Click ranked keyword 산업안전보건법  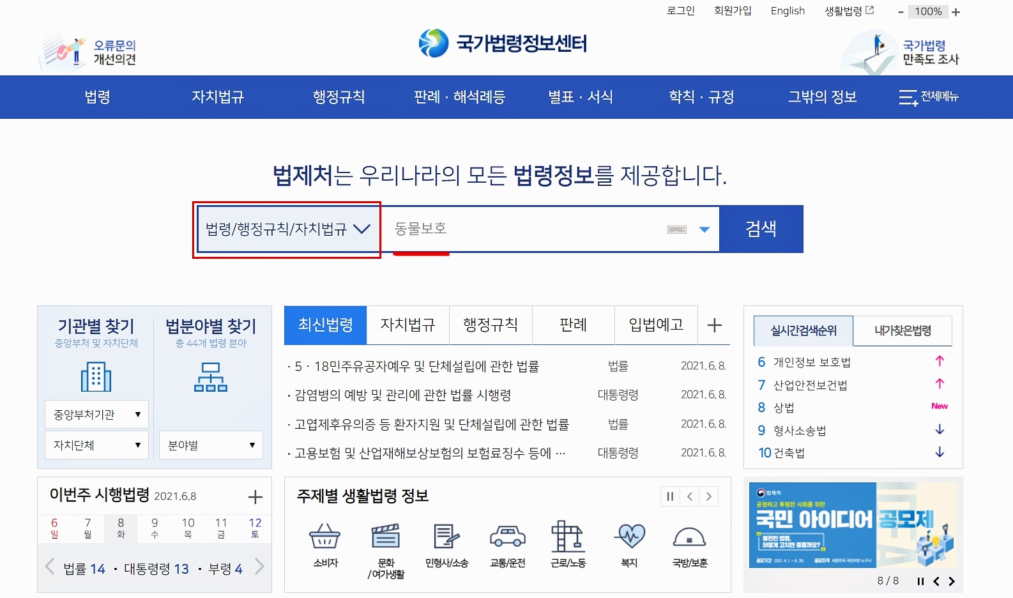pyautogui.click(x=810, y=385)
